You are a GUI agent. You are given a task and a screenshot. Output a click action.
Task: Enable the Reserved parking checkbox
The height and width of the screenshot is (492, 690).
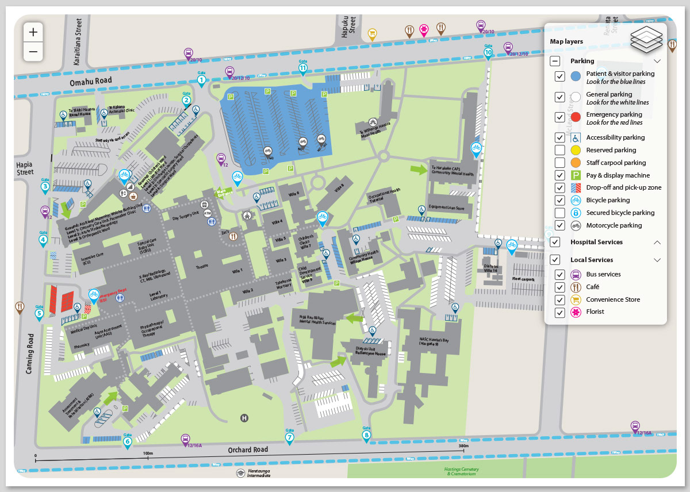(559, 150)
